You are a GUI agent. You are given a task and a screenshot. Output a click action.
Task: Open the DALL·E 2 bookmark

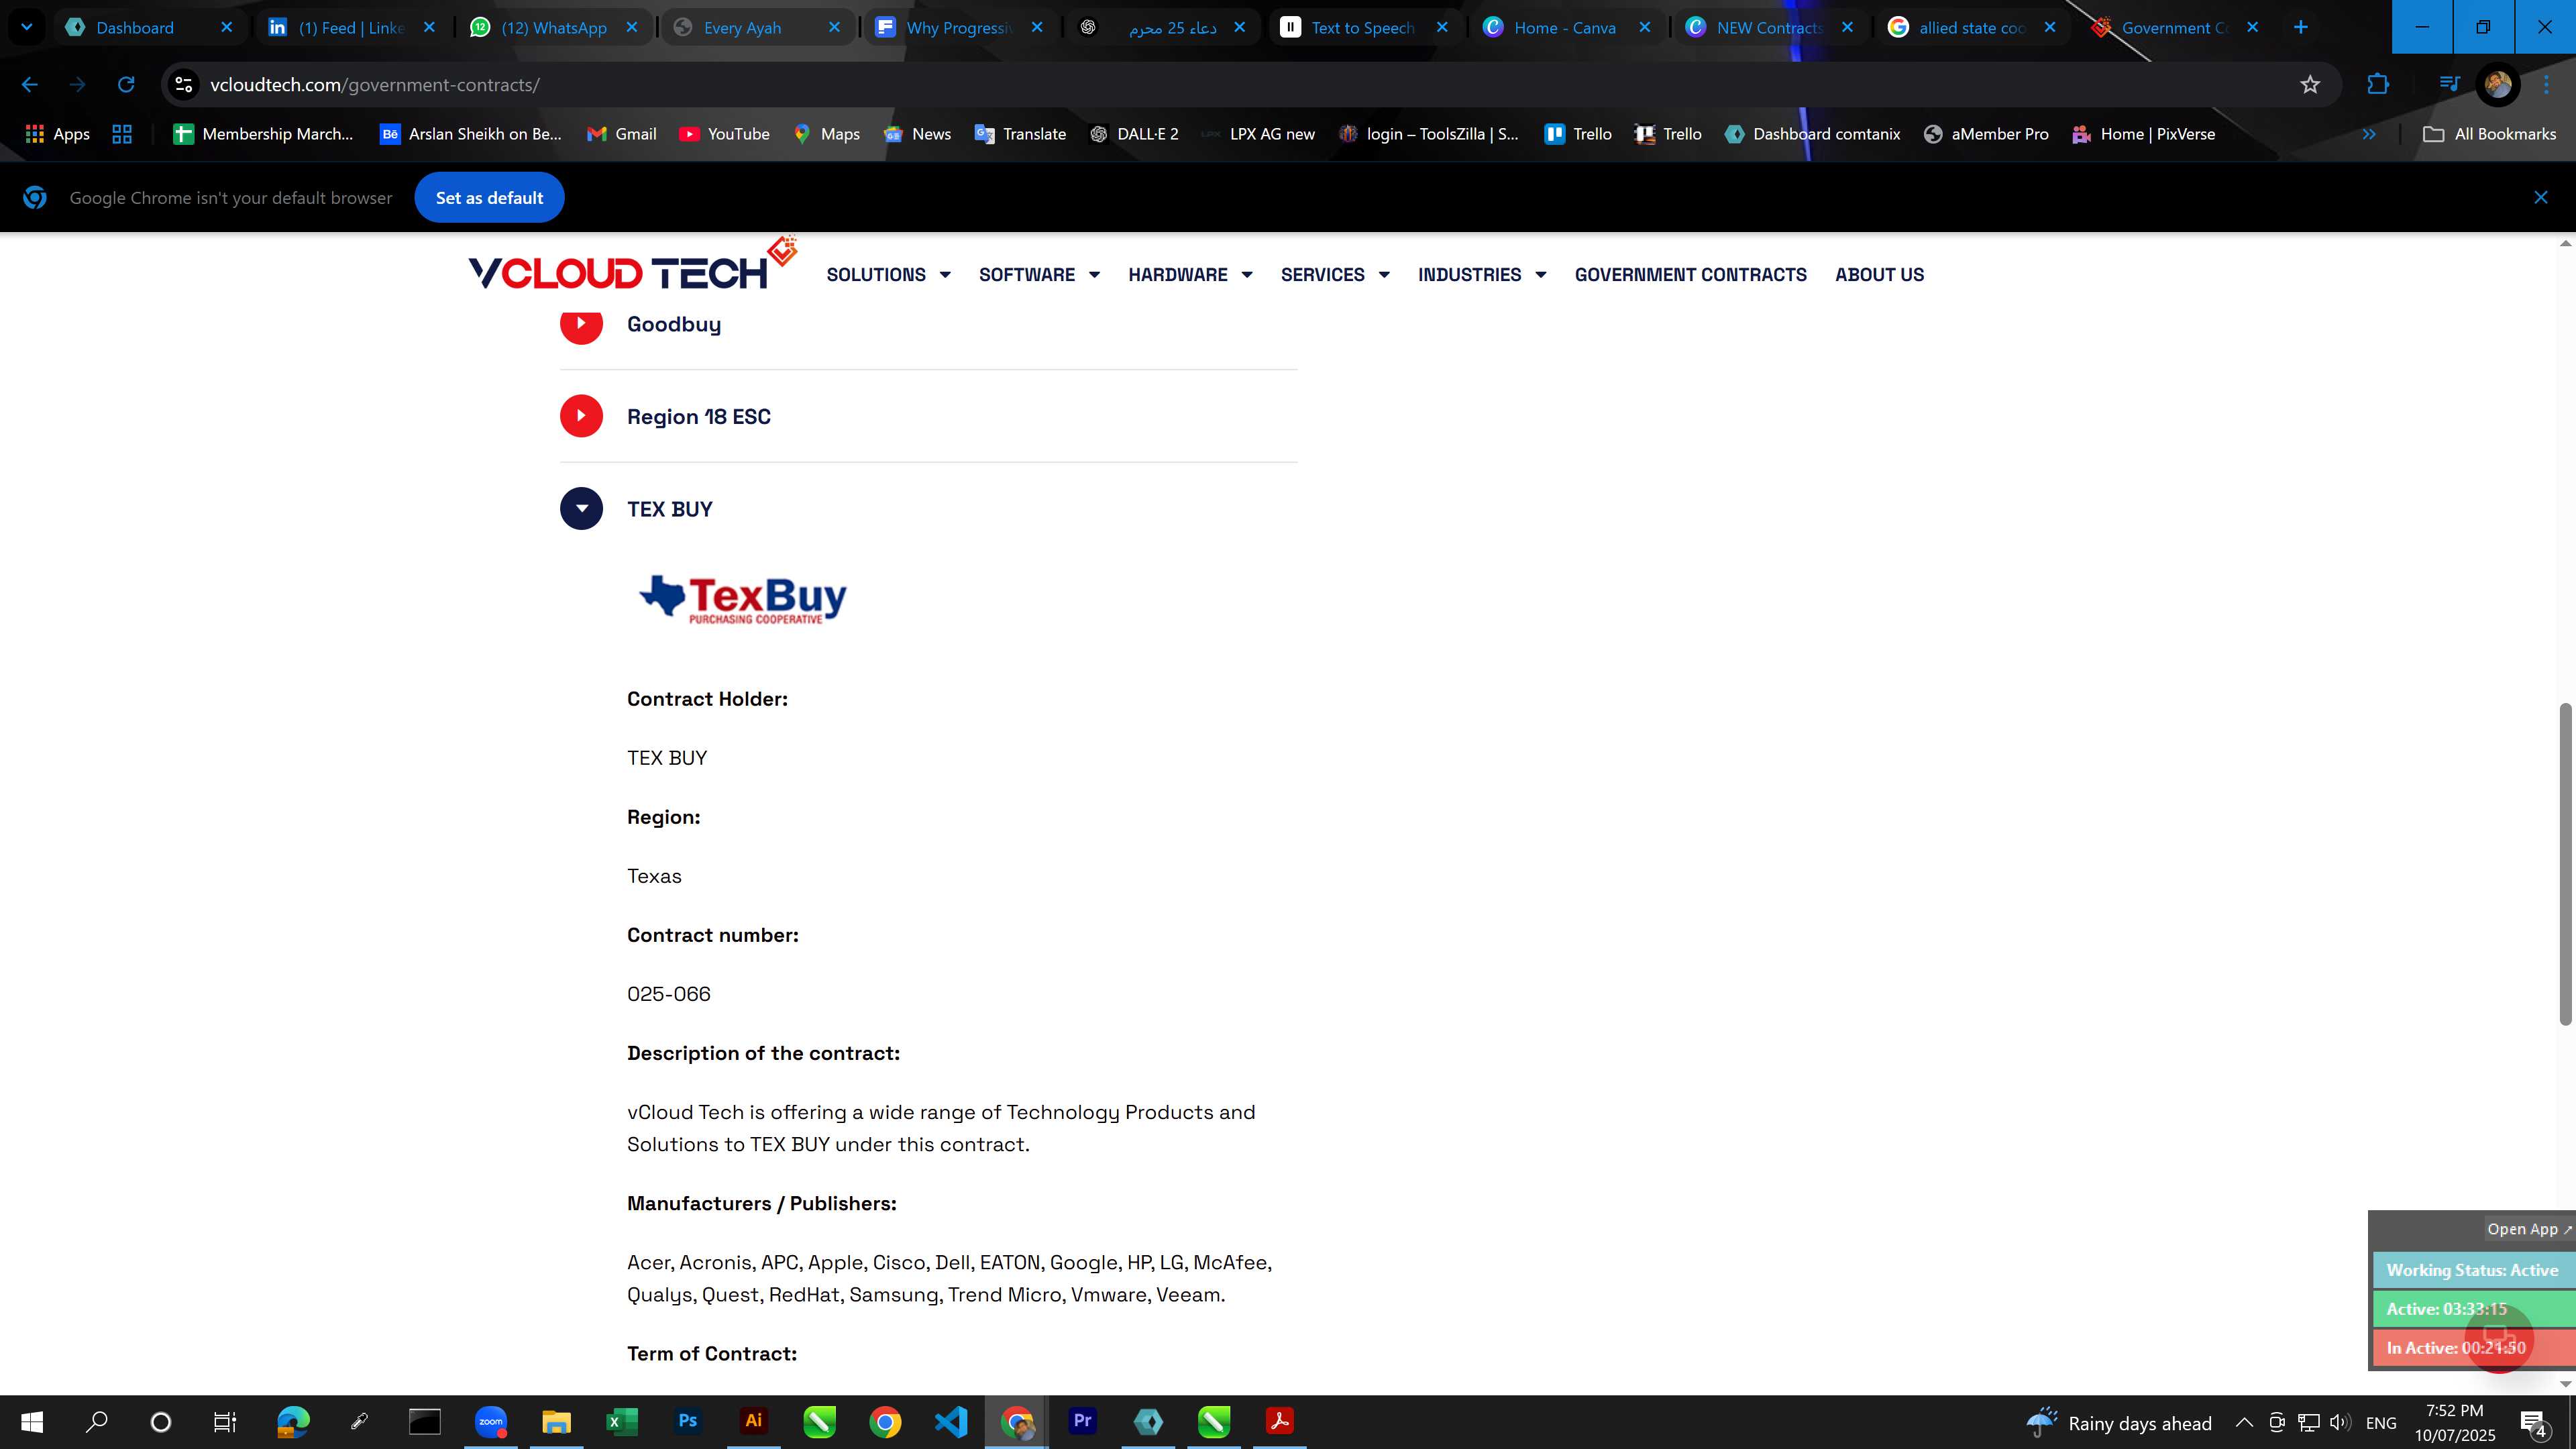tap(1134, 134)
